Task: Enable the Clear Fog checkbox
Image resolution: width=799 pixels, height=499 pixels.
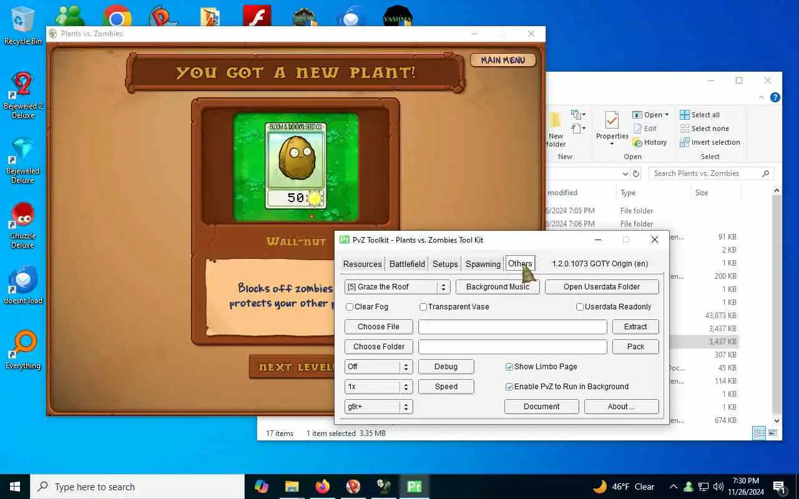Action: (x=350, y=307)
